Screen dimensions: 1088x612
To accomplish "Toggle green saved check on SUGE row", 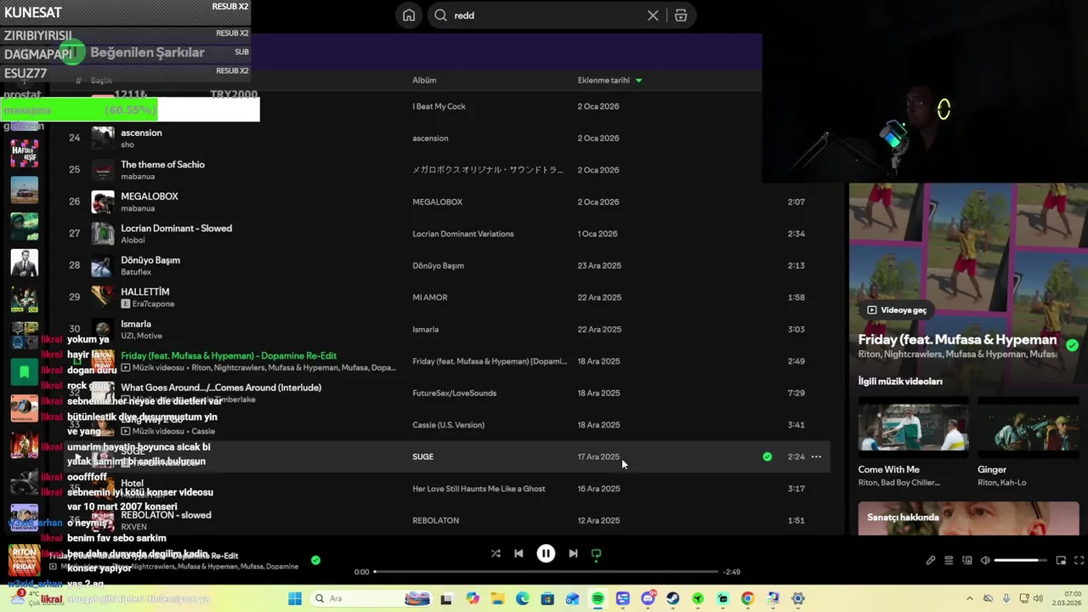I will click(767, 456).
